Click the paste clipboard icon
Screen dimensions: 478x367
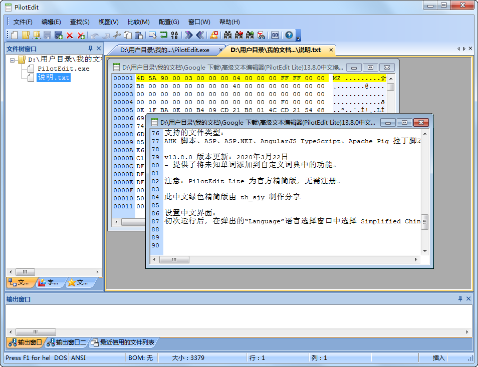pos(139,36)
